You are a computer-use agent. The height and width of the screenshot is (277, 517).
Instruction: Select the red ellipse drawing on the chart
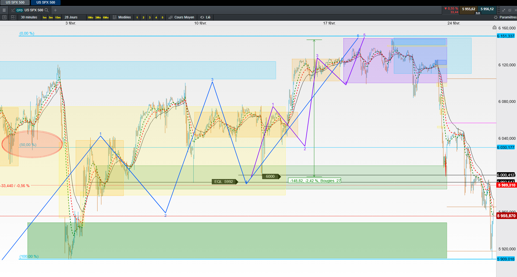(x=32, y=144)
